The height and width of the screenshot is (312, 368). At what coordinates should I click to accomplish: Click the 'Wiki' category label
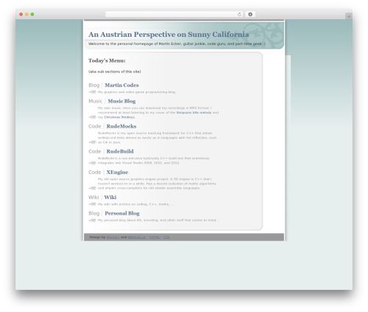point(93,197)
